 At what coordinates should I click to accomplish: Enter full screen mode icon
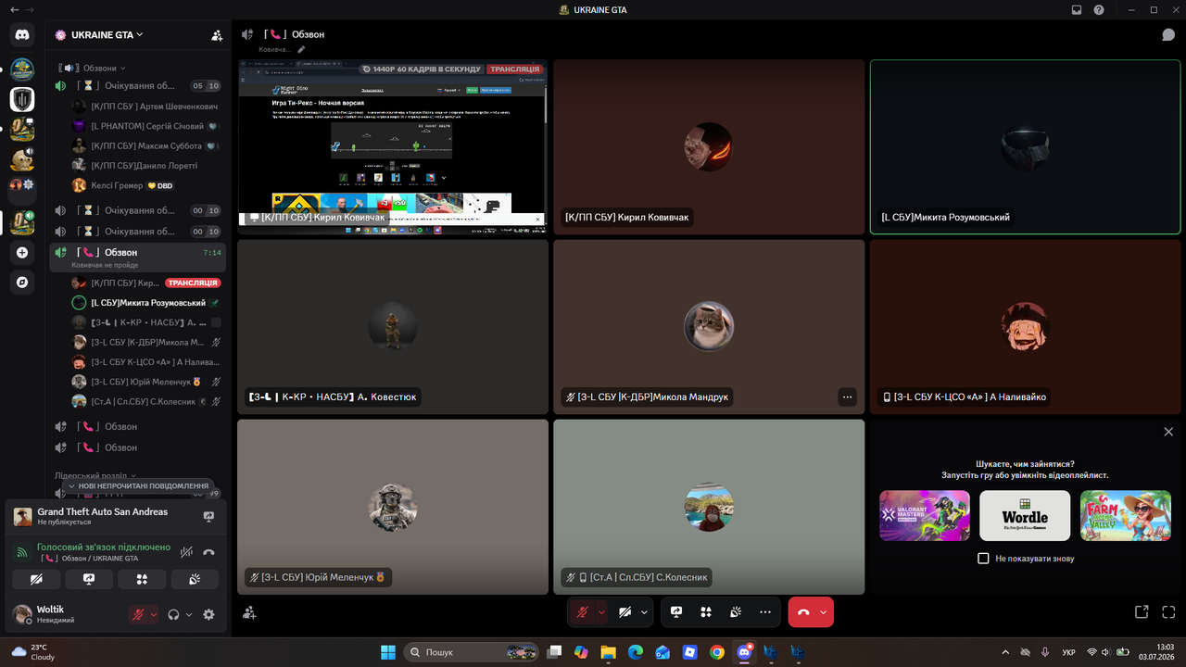[1168, 612]
